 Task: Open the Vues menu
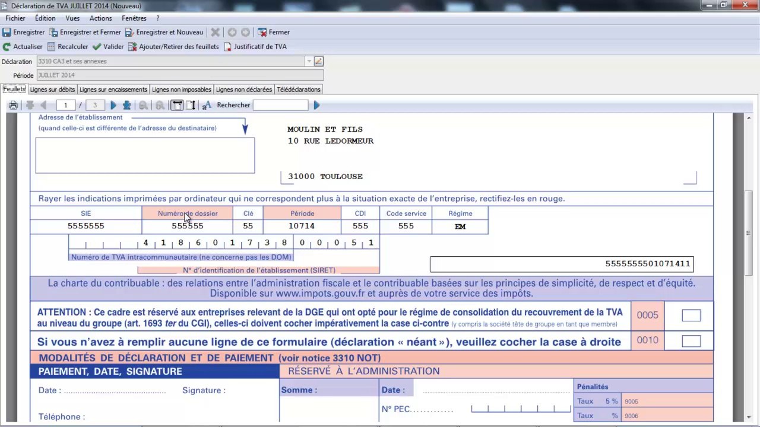[x=72, y=18]
